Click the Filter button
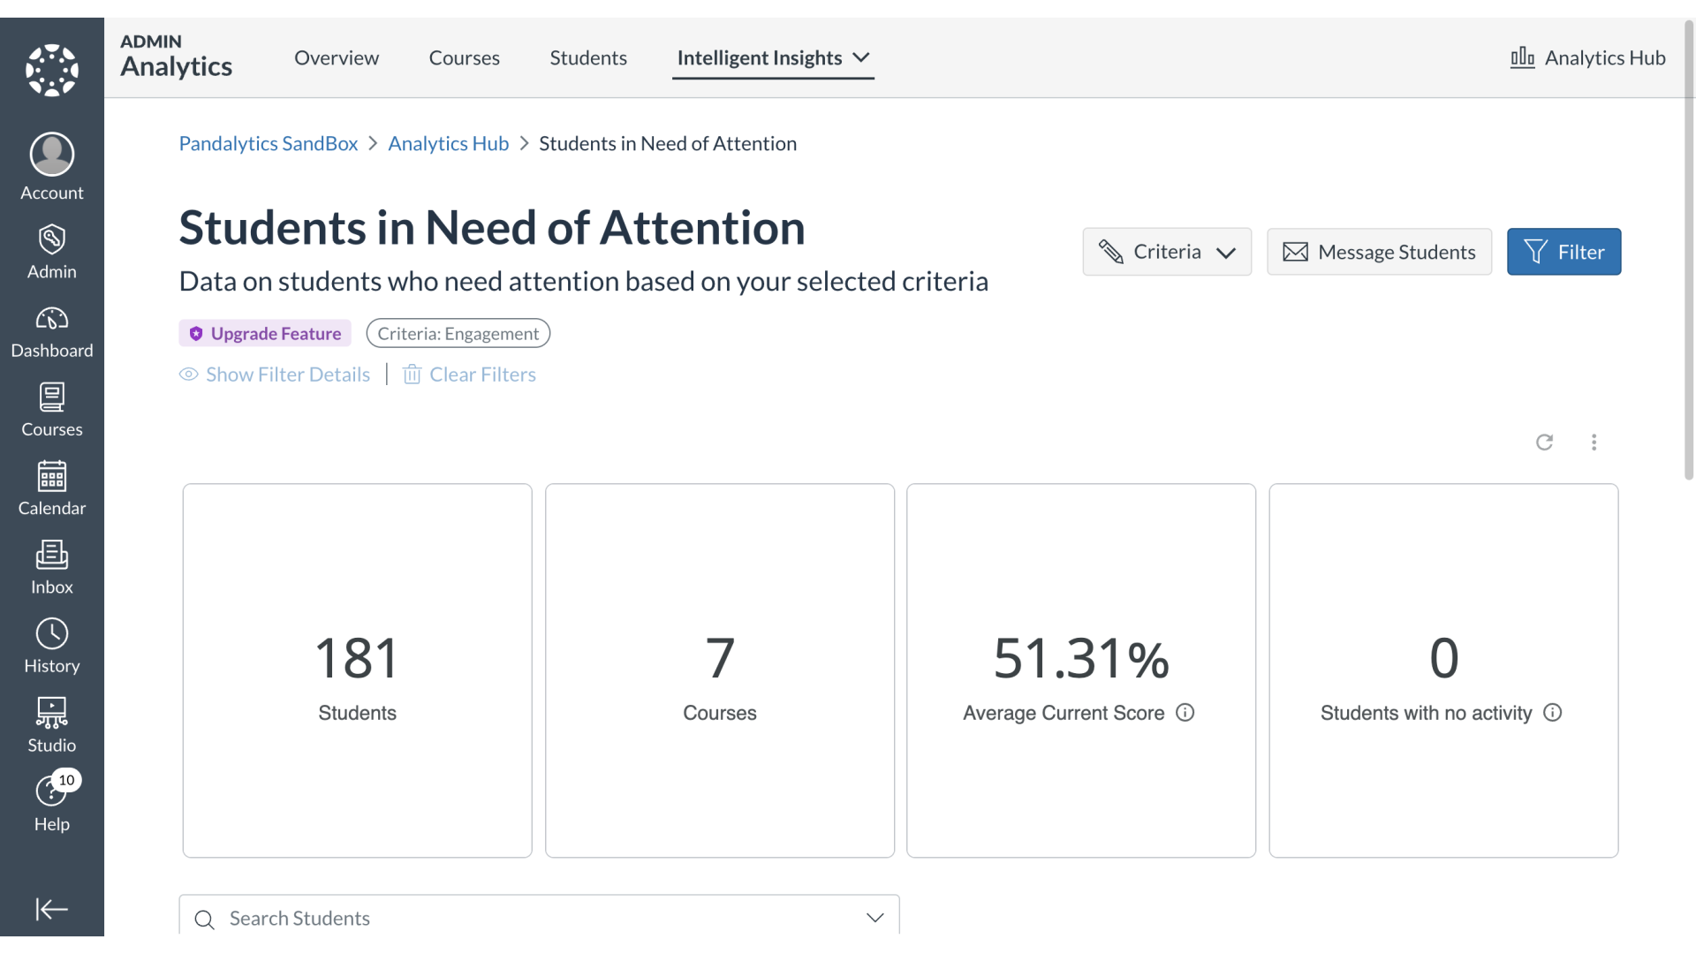 (x=1563, y=251)
